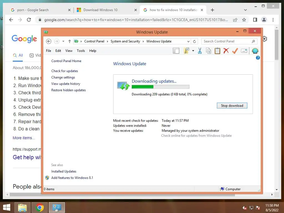
Task: Click the Paste clipboard toolbar icon
Action: click(217, 51)
